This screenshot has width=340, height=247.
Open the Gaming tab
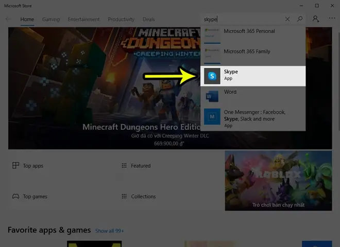(51, 19)
